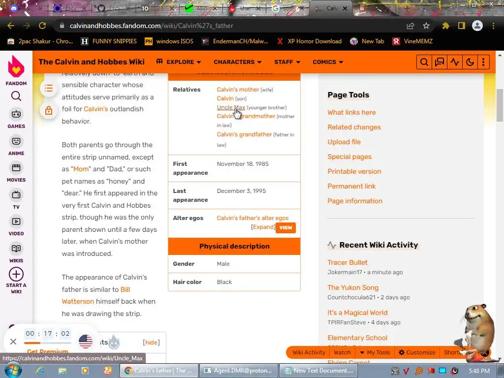Bookmark this page with the star icon
504x378 pixels.
pos(426,26)
